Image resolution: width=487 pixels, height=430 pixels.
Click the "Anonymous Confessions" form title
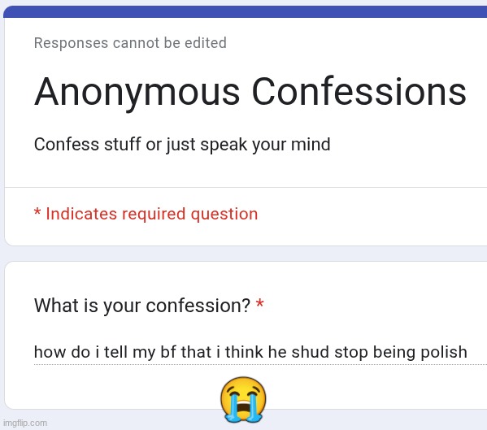250,92
